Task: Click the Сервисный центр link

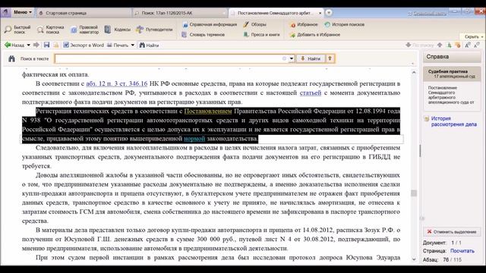Action: pyautogui.click(x=428, y=14)
